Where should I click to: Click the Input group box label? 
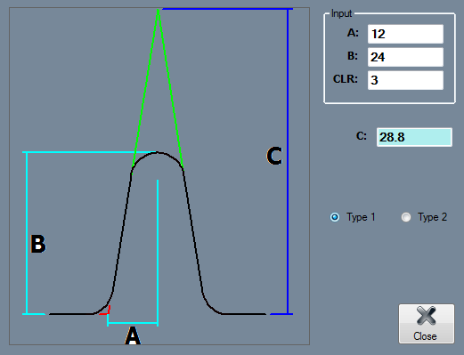[x=341, y=13]
